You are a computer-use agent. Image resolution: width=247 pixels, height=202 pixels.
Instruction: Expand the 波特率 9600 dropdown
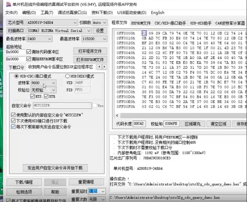(54, 83)
